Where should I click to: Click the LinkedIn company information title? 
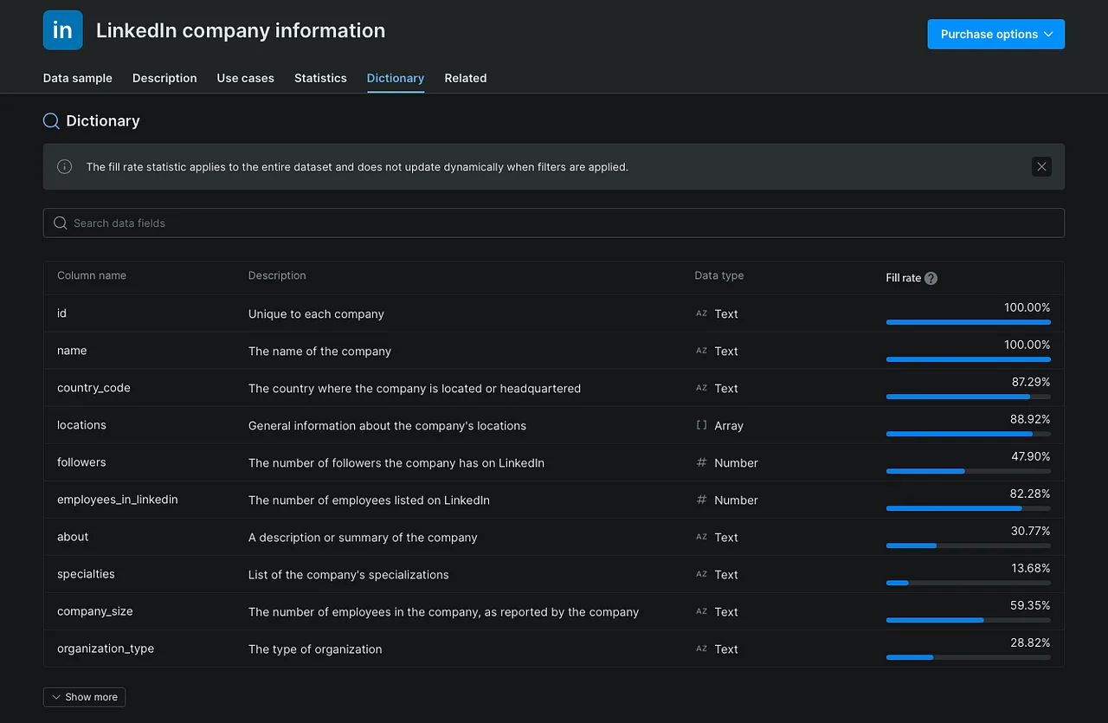click(x=241, y=30)
